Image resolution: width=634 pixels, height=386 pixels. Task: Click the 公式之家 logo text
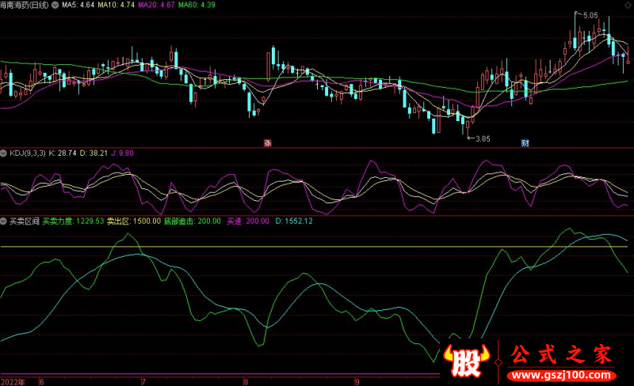563,354
